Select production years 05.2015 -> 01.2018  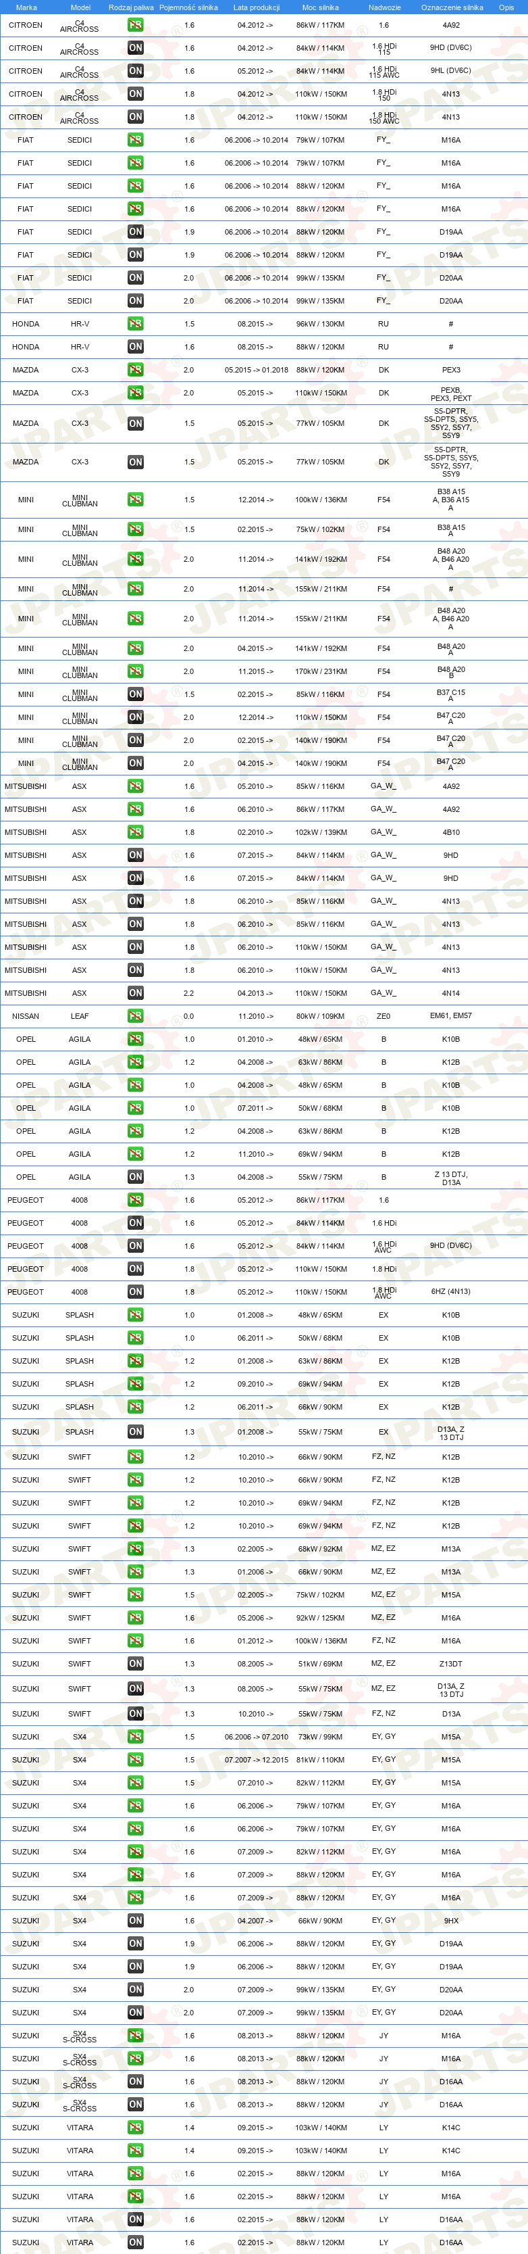[256, 370]
